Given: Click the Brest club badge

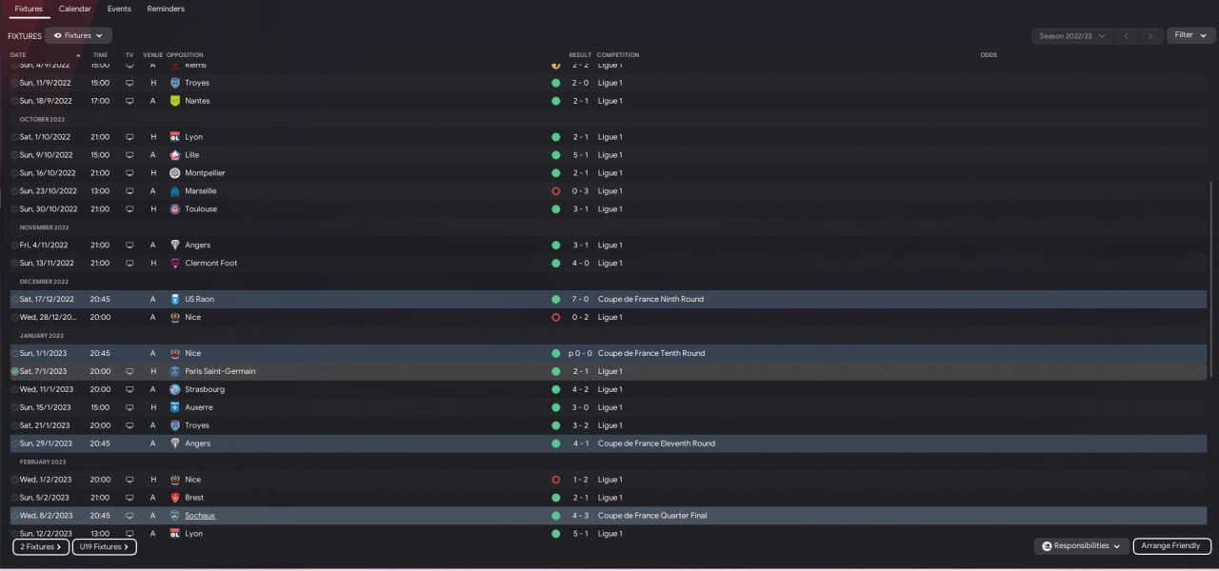Looking at the screenshot, I should coord(175,498).
